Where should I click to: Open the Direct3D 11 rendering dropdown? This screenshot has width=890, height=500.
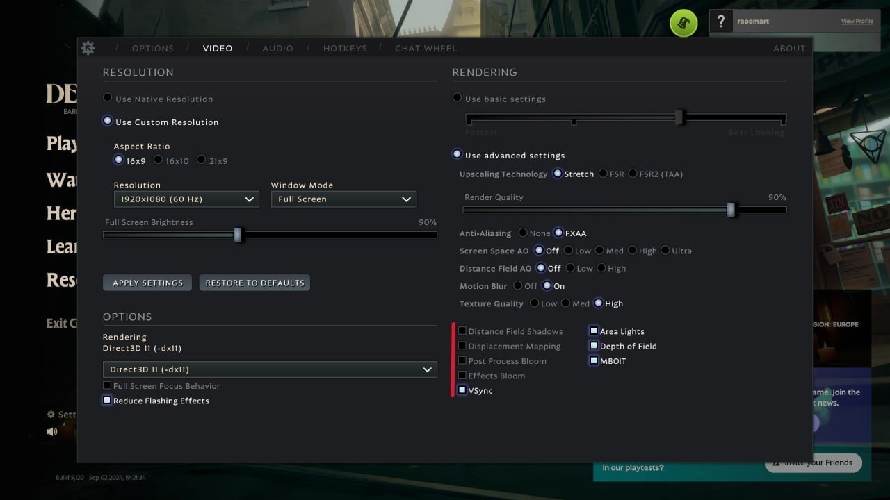point(270,369)
